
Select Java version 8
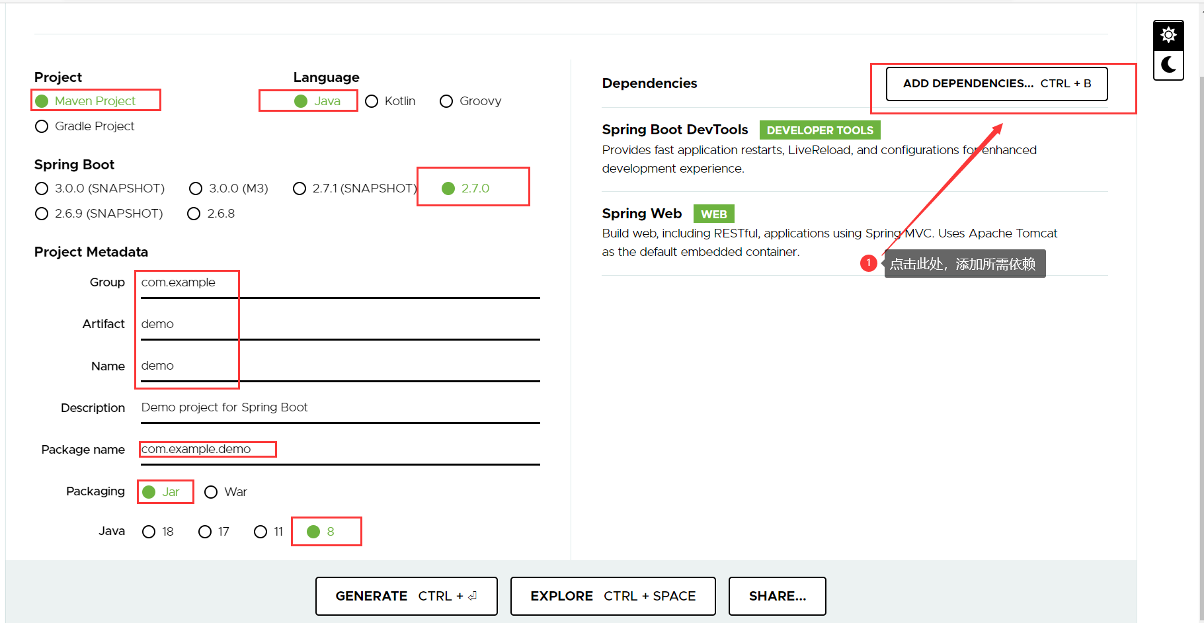[321, 532]
